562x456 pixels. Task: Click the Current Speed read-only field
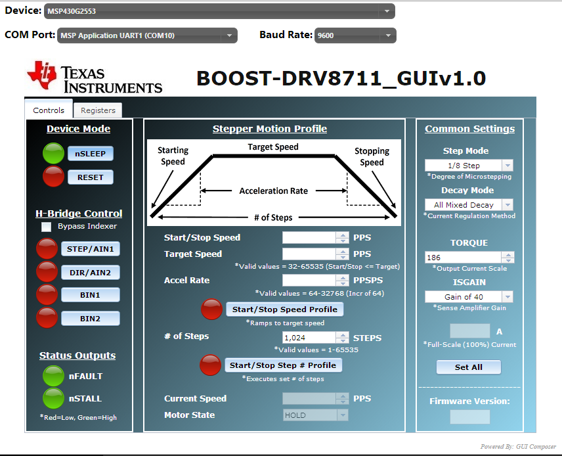click(x=309, y=398)
